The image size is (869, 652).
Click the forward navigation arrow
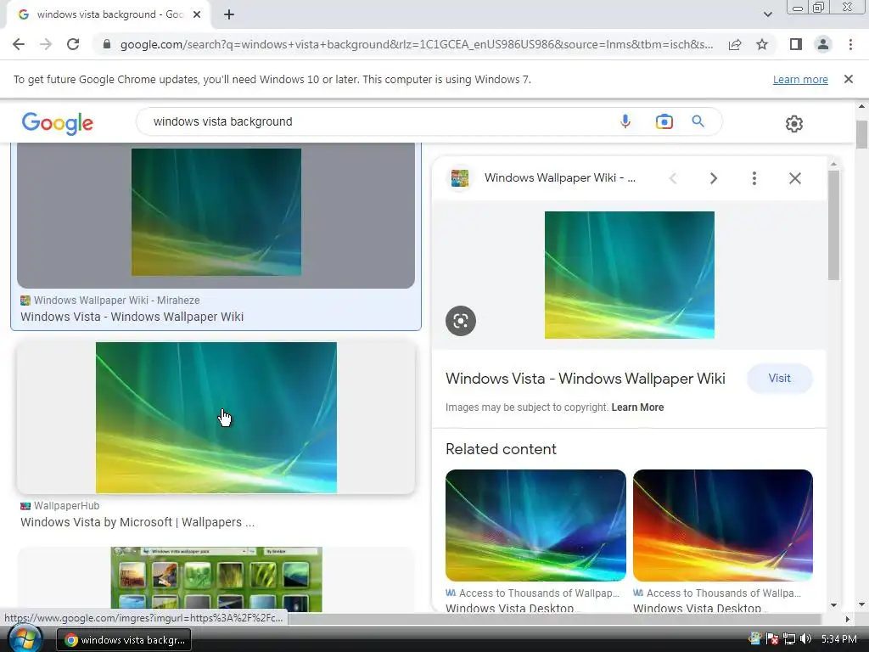click(x=46, y=44)
